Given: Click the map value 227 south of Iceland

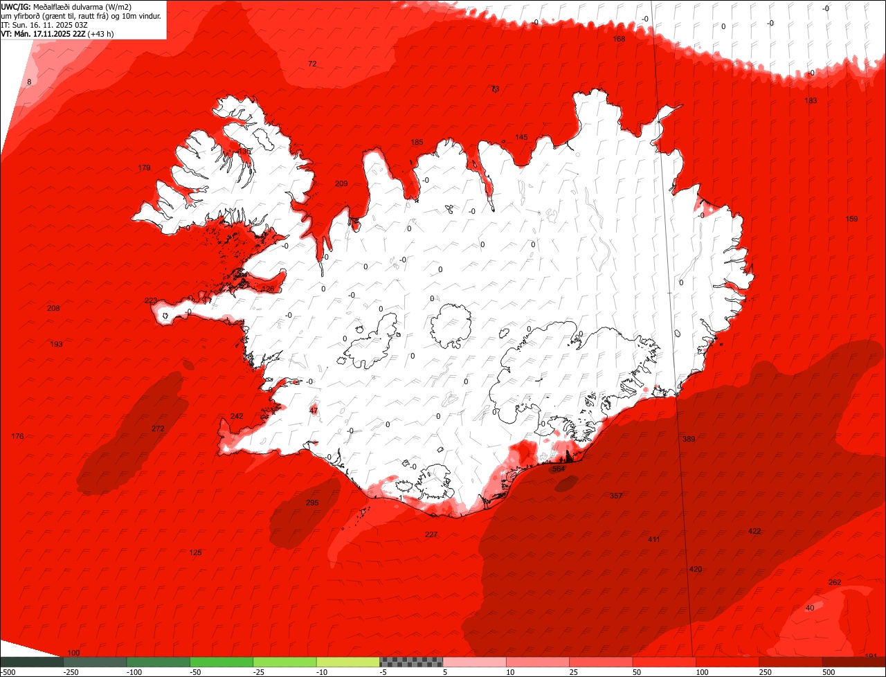Looking at the screenshot, I should 431,535.
